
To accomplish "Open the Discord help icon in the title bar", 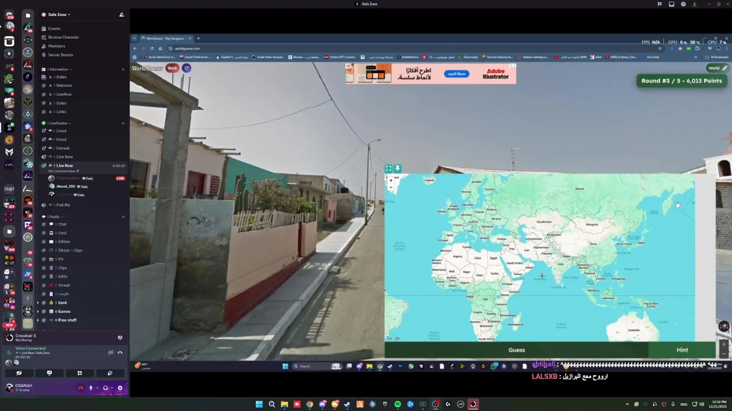I will tap(683, 4).
